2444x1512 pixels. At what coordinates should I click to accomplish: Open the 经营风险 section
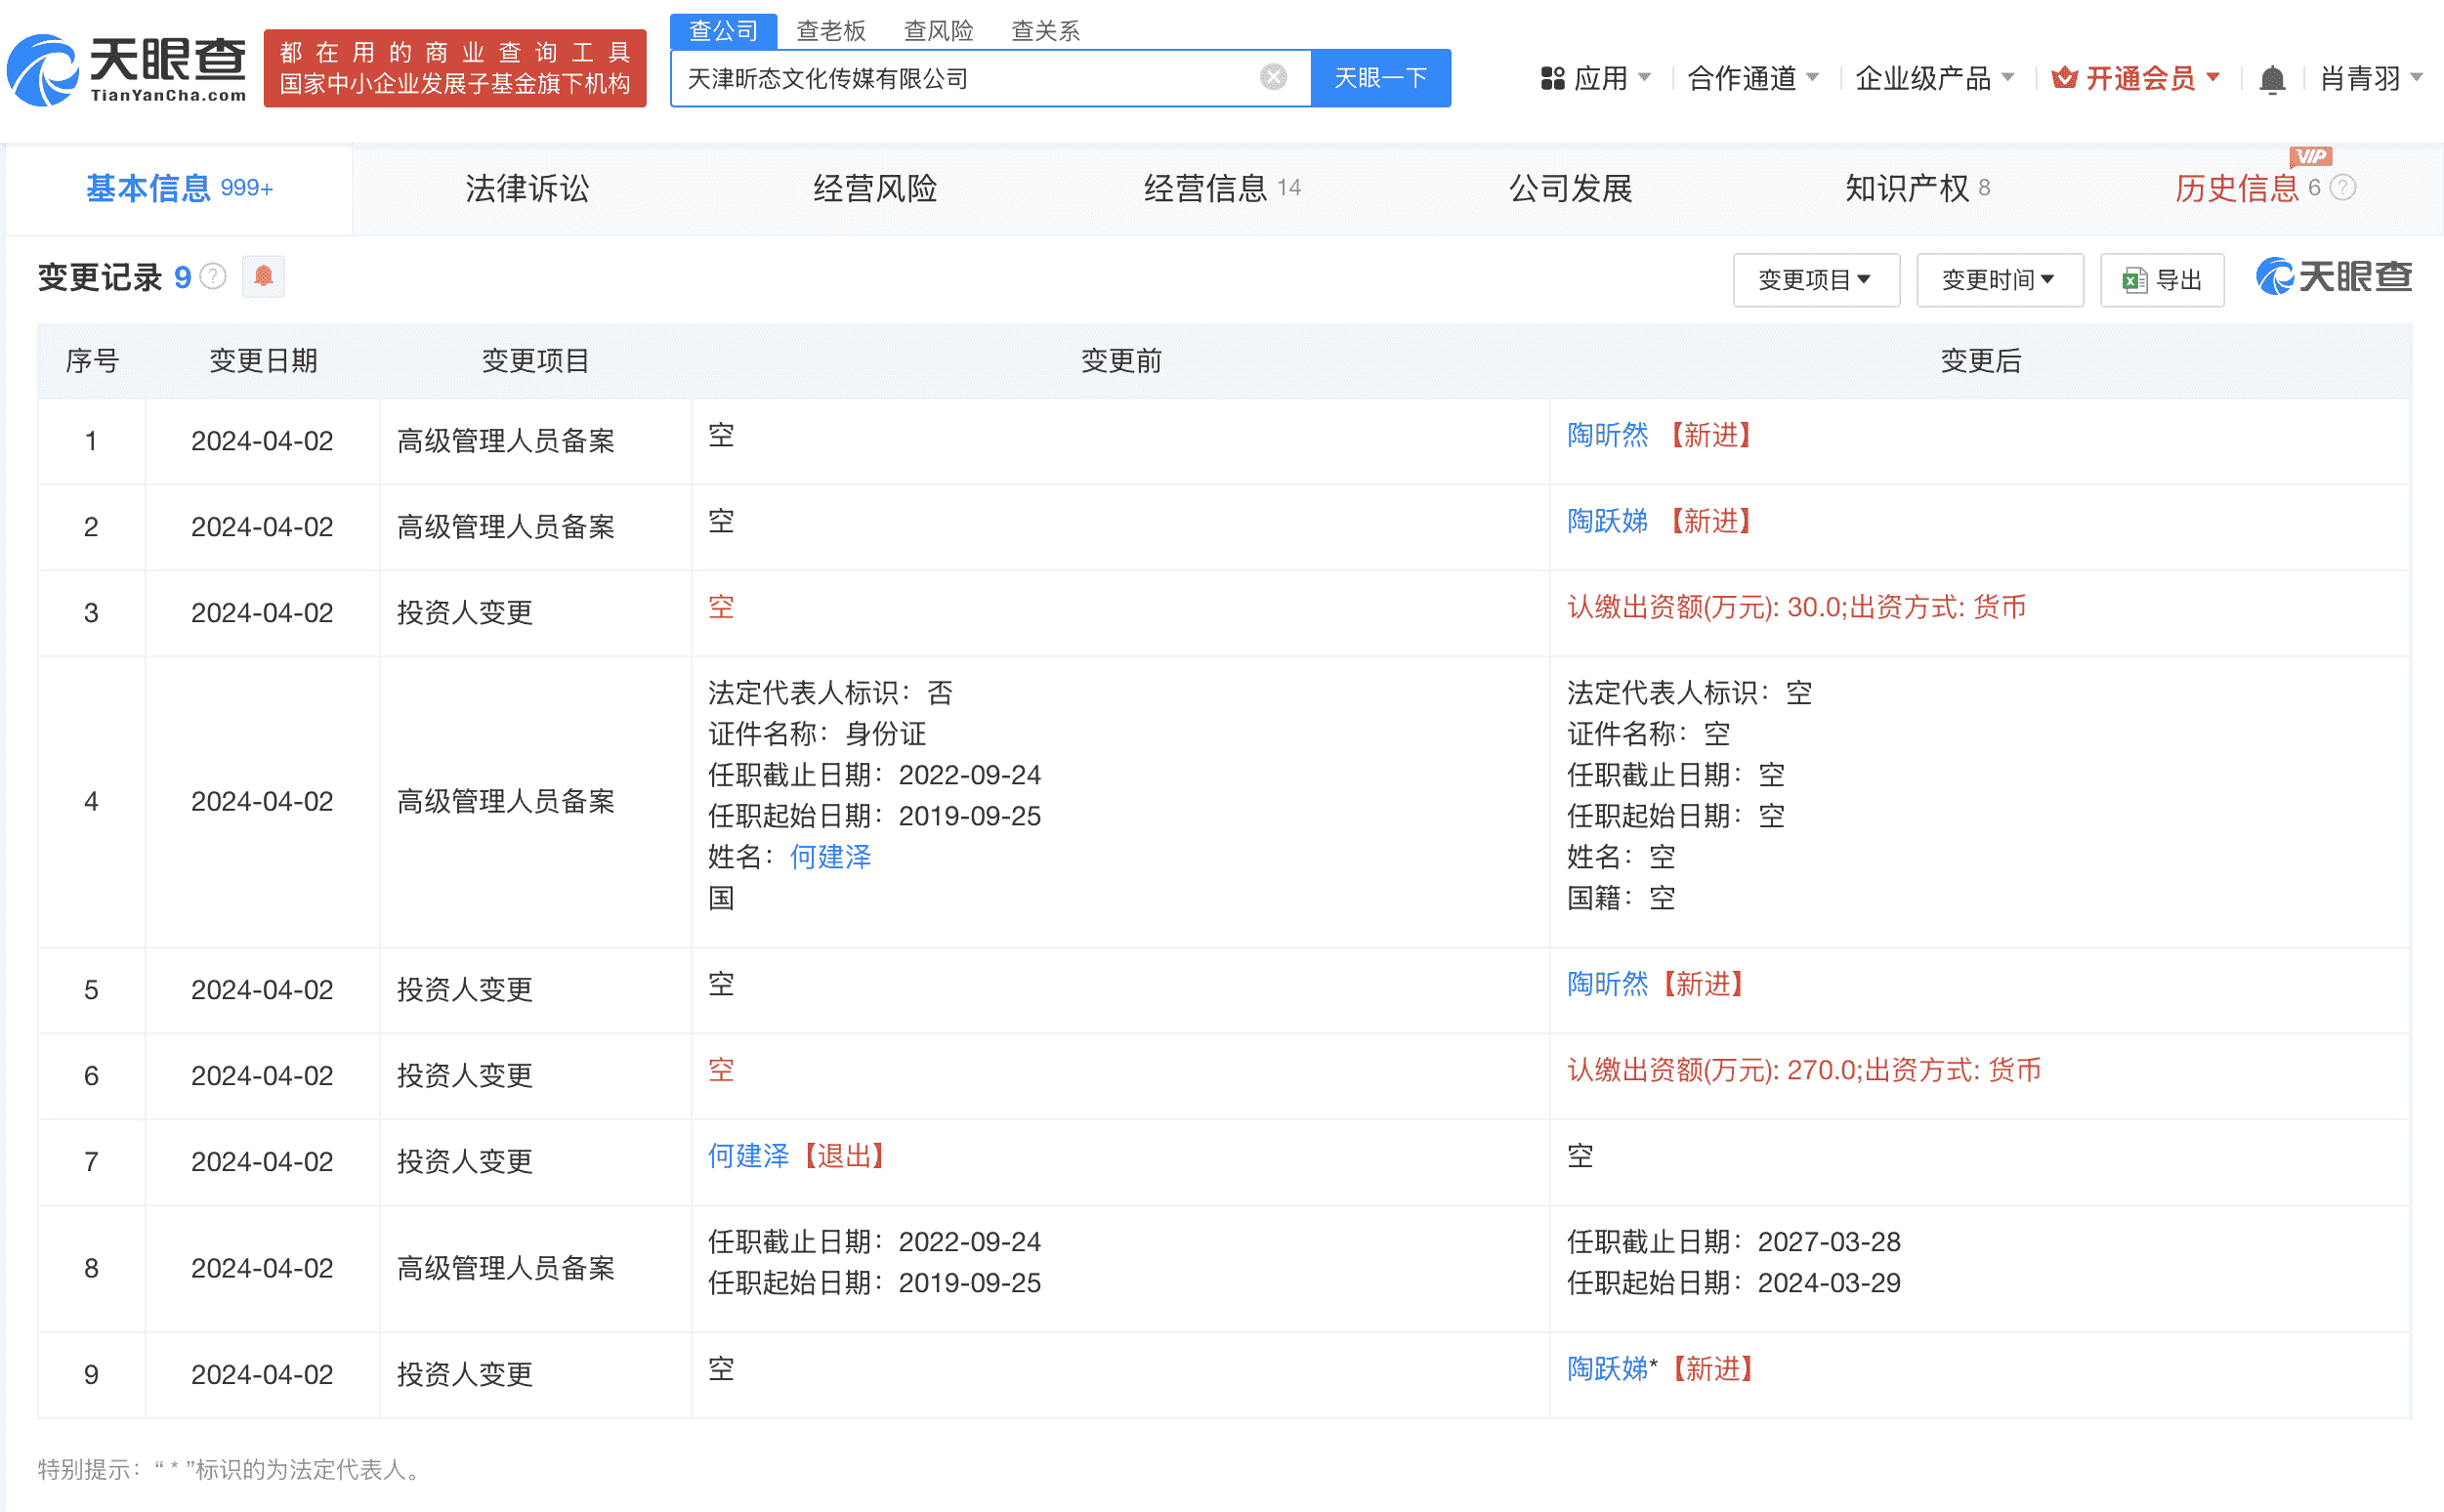coord(874,188)
